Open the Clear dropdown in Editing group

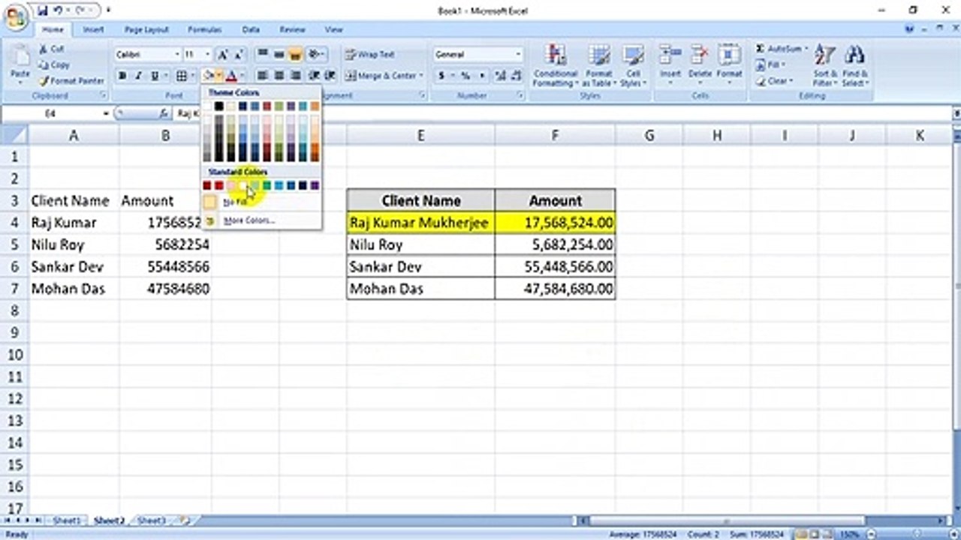pos(774,81)
